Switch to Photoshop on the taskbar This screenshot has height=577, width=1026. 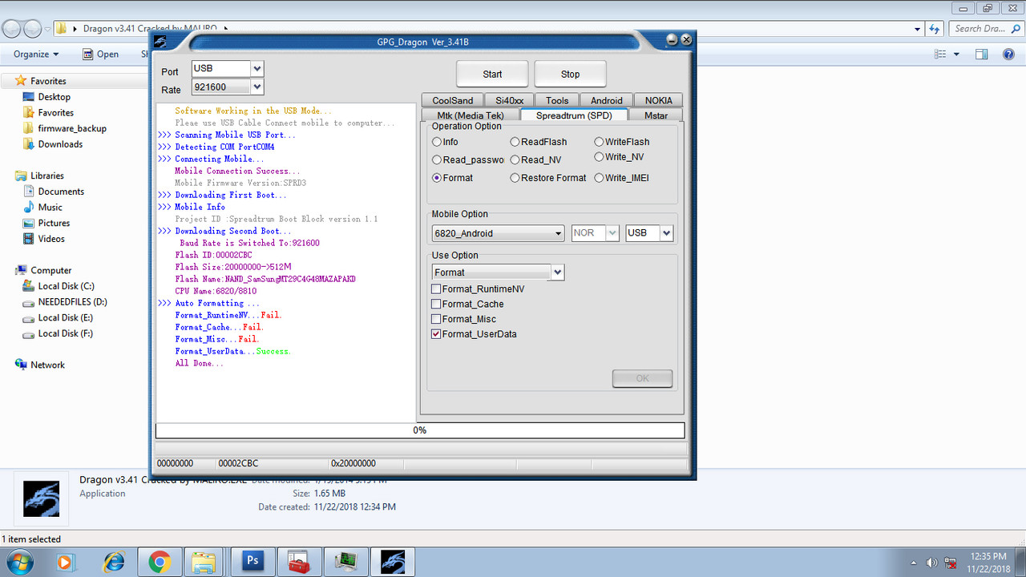[x=252, y=561]
